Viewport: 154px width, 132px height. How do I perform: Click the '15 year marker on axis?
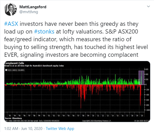(117, 115)
